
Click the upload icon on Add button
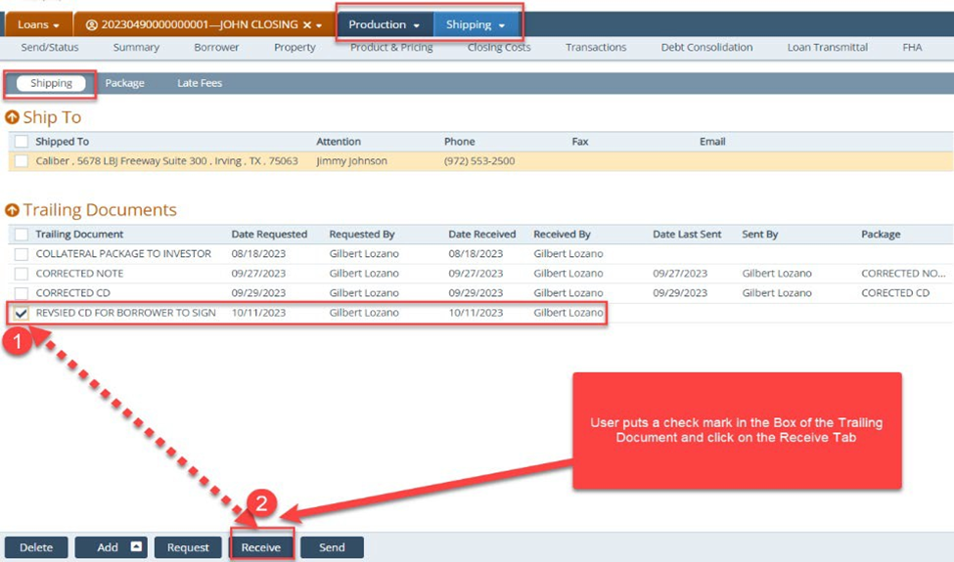136,546
